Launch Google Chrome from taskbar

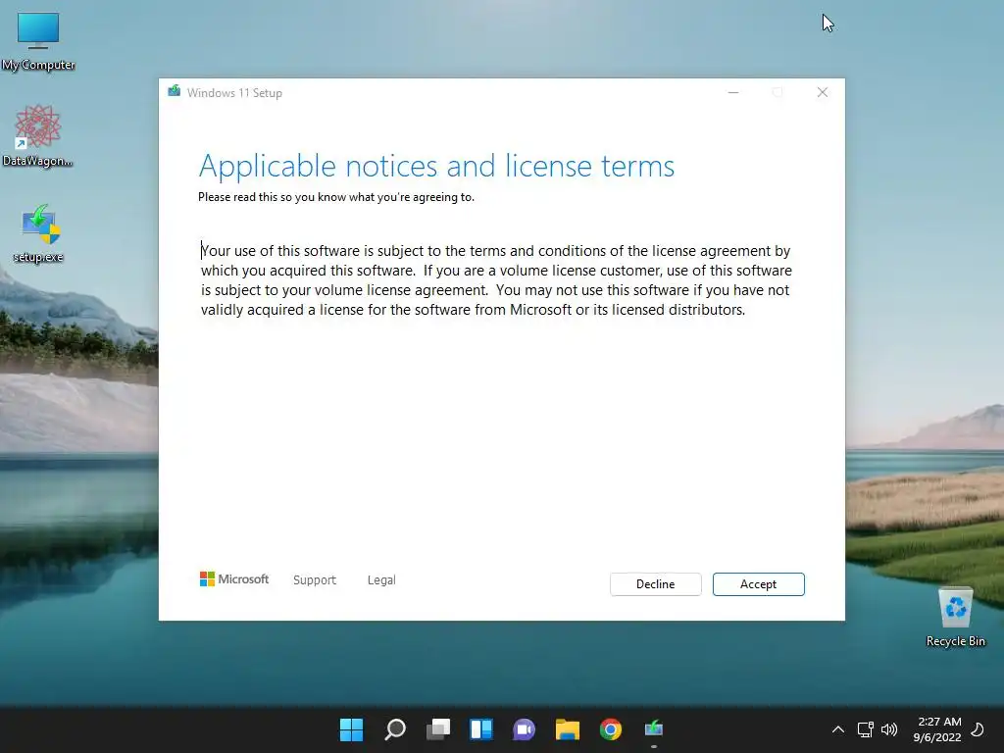[610, 729]
